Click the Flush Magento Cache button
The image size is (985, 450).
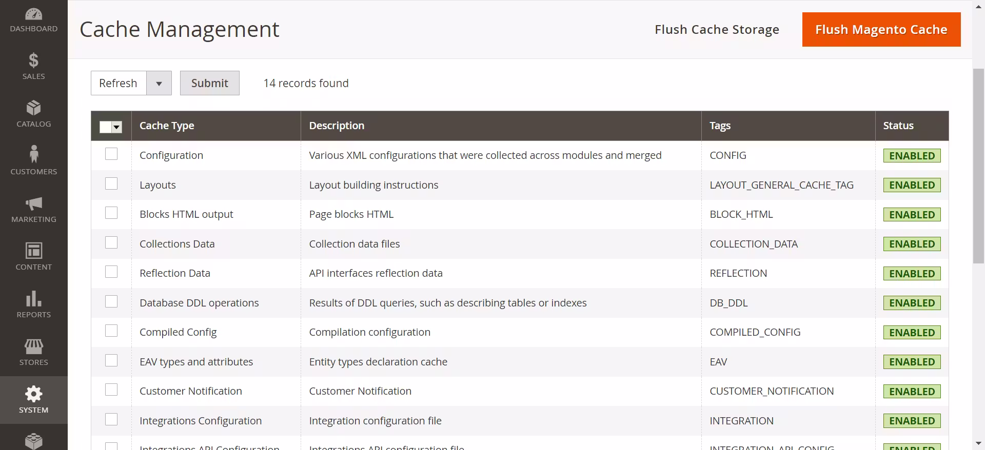pyautogui.click(x=881, y=30)
